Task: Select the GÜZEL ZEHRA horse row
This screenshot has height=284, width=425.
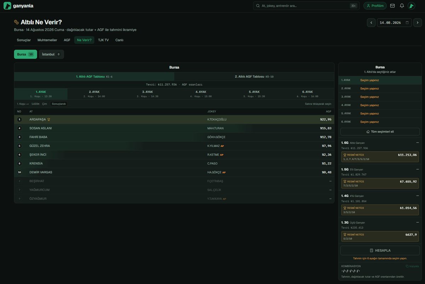Action: (174, 146)
